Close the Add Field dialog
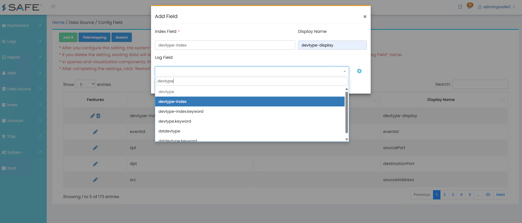This screenshot has width=522, height=223. pos(365,17)
